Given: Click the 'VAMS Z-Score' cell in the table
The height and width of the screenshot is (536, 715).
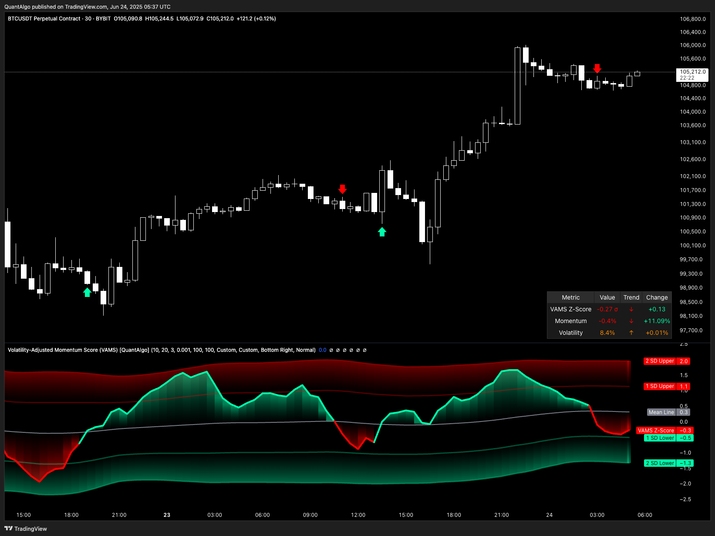Looking at the screenshot, I should tap(570, 310).
